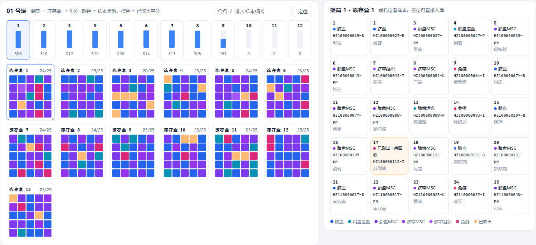Open freezer box 4 grid
The width and height of the screenshot is (536, 245).
[x=184, y=92]
